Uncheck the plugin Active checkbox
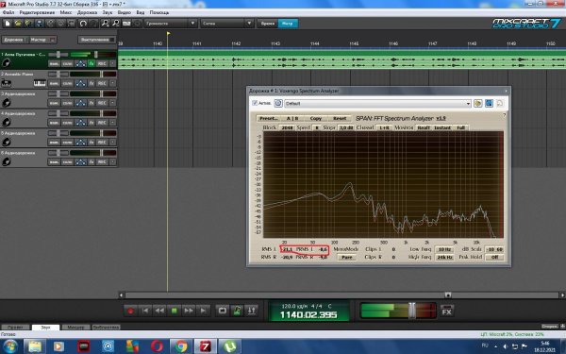This screenshot has height=354, width=566. click(255, 103)
